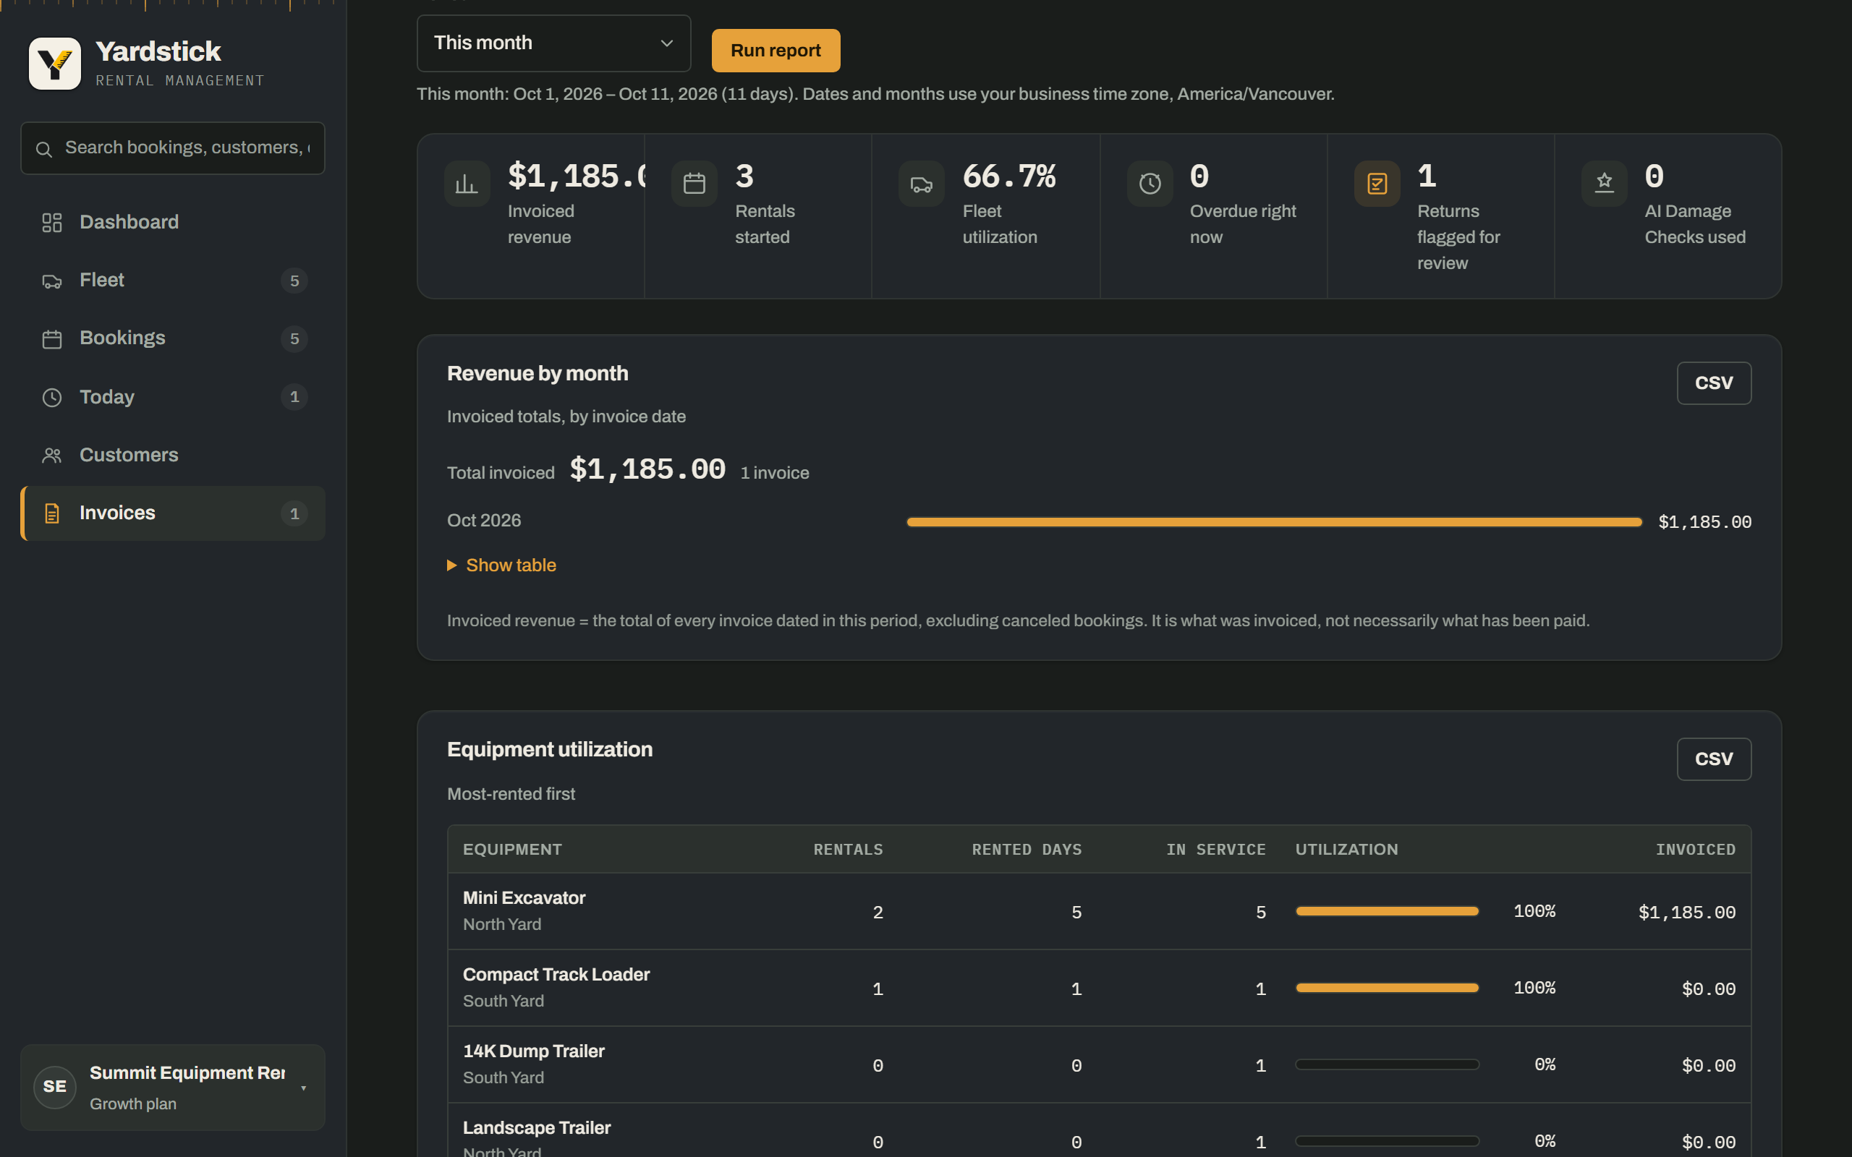
Task: Click the search magnifier icon
Action: [x=44, y=149]
